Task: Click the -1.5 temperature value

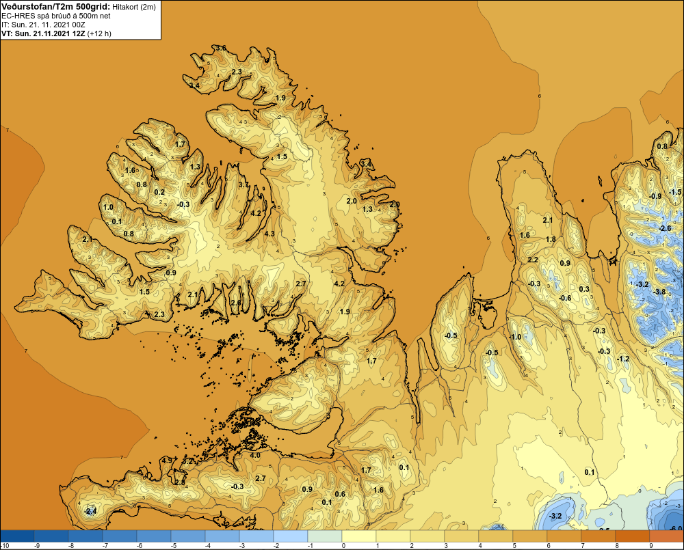Action: point(675,192)
